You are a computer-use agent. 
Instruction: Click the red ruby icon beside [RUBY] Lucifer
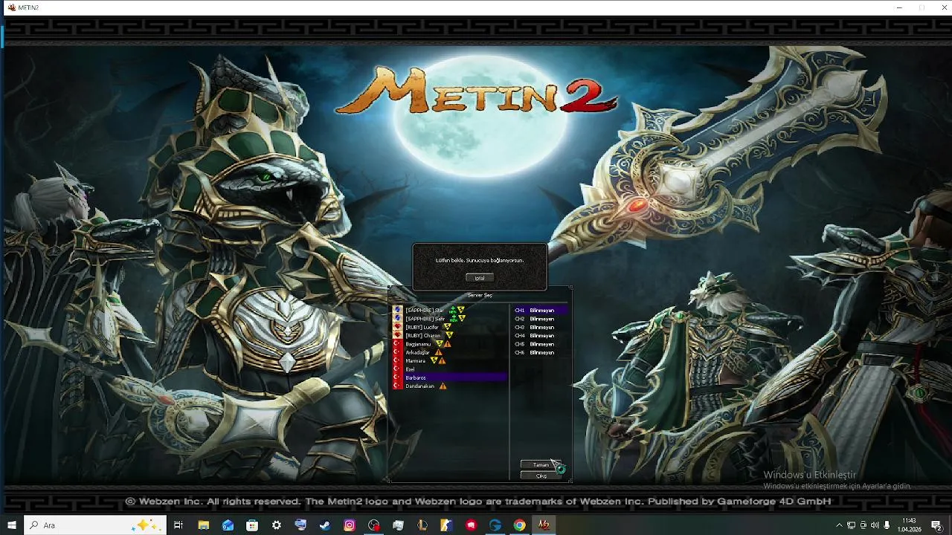tap(397, 327)
